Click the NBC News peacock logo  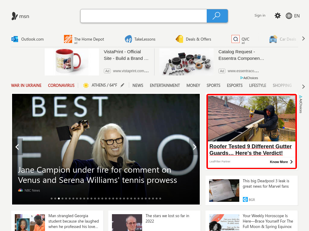pos(21,190)
